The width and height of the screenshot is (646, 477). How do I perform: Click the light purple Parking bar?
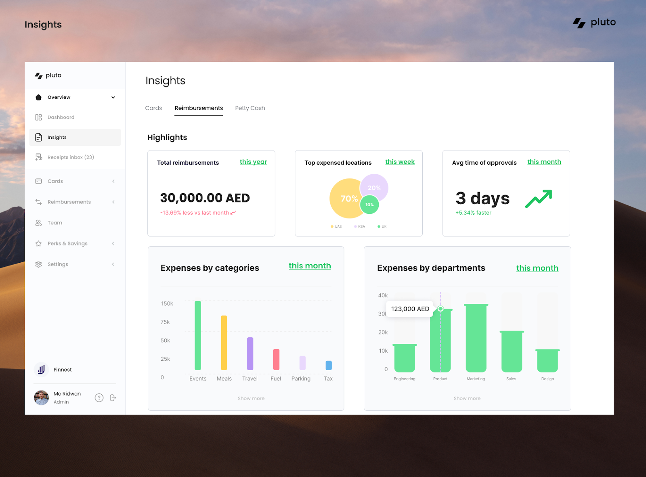click(302, 363)
